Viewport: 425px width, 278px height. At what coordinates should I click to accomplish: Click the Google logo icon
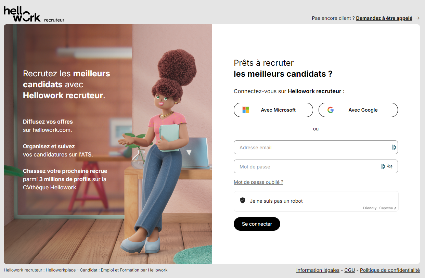point(330,110)
